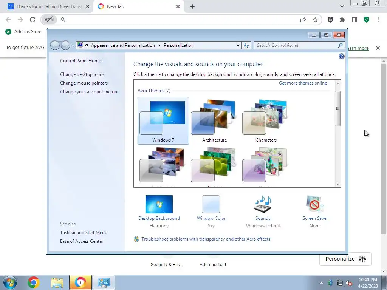
Task: Select the Architecture theme
Action: click(215, 121)
